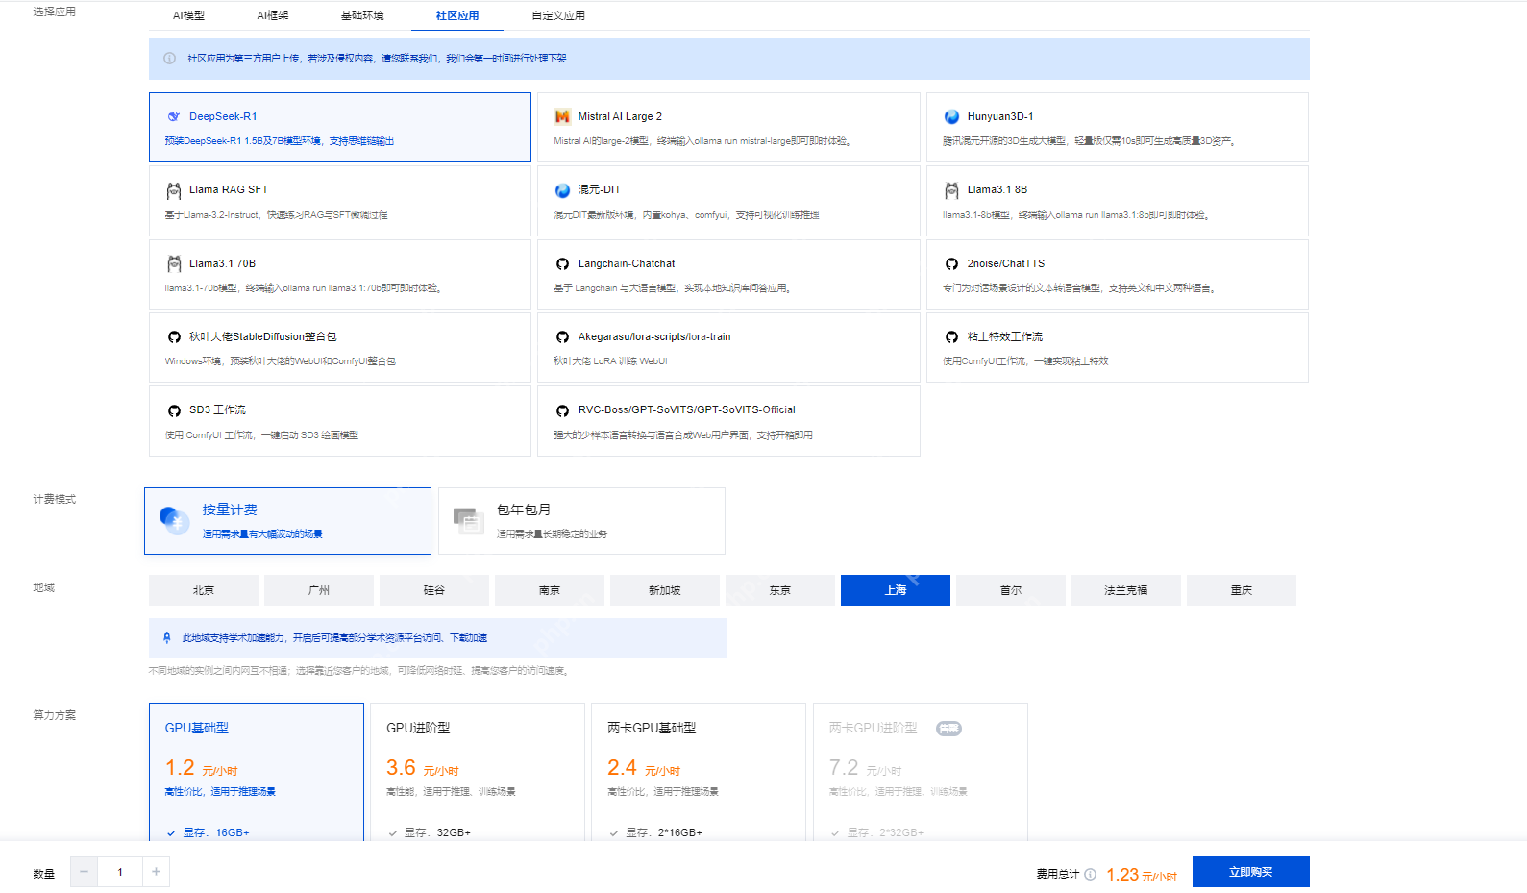Viewport: 1527px width, 893px height.
Task: Select the Llama3.1 70B application card
Action: 339,274
